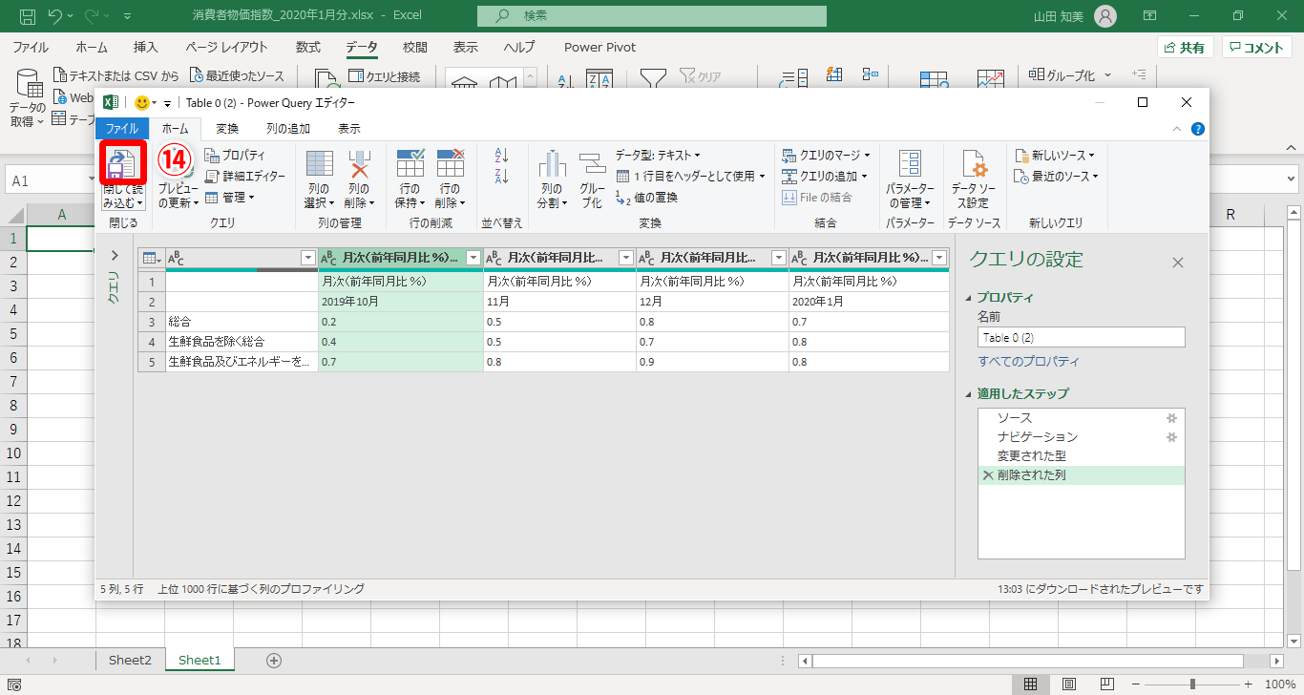Click the Excel コメント button
Screen dimensions: 1304x695
tap(1258, 48)
